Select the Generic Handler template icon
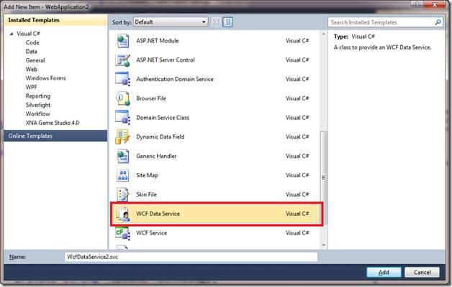This screenshot has width=452, height=287. coord(122,156)
